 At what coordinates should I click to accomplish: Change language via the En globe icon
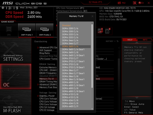(x=141, y=3)
